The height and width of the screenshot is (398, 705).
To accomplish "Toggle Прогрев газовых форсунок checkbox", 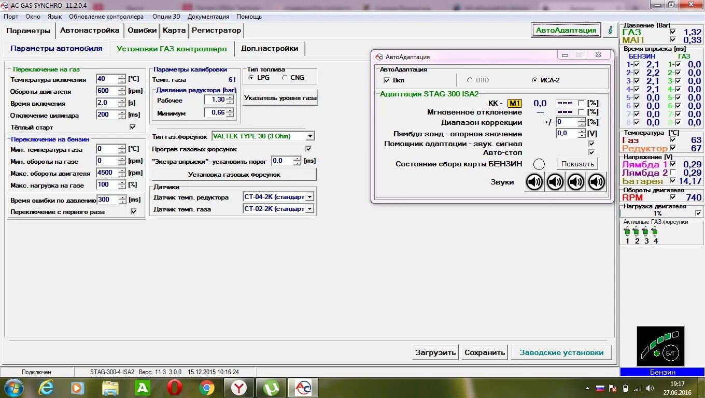I will [308, 149].
